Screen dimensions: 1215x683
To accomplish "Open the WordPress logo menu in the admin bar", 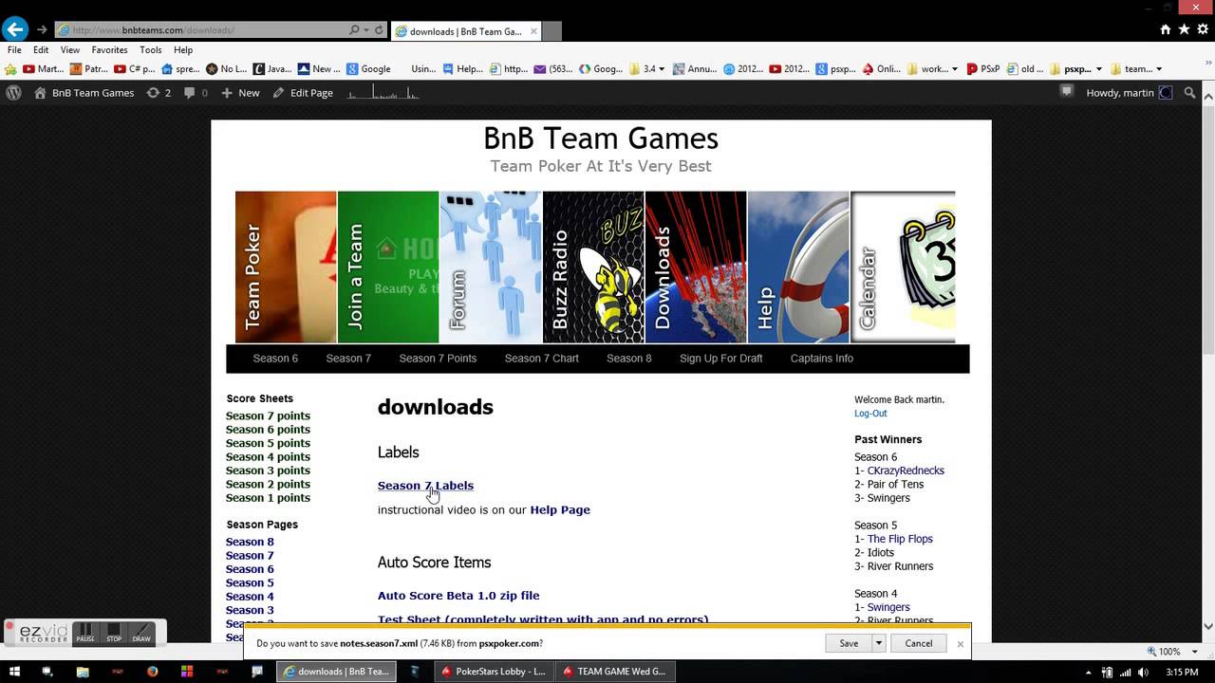I will click(13, 93).
